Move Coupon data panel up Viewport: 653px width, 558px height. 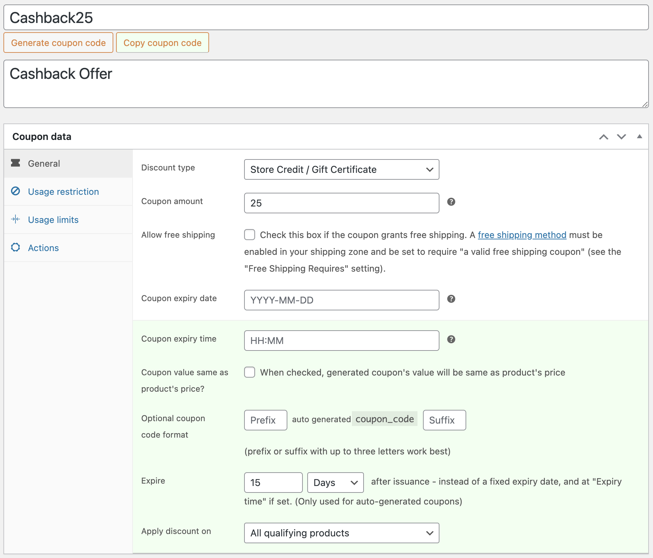click(604, 137)
